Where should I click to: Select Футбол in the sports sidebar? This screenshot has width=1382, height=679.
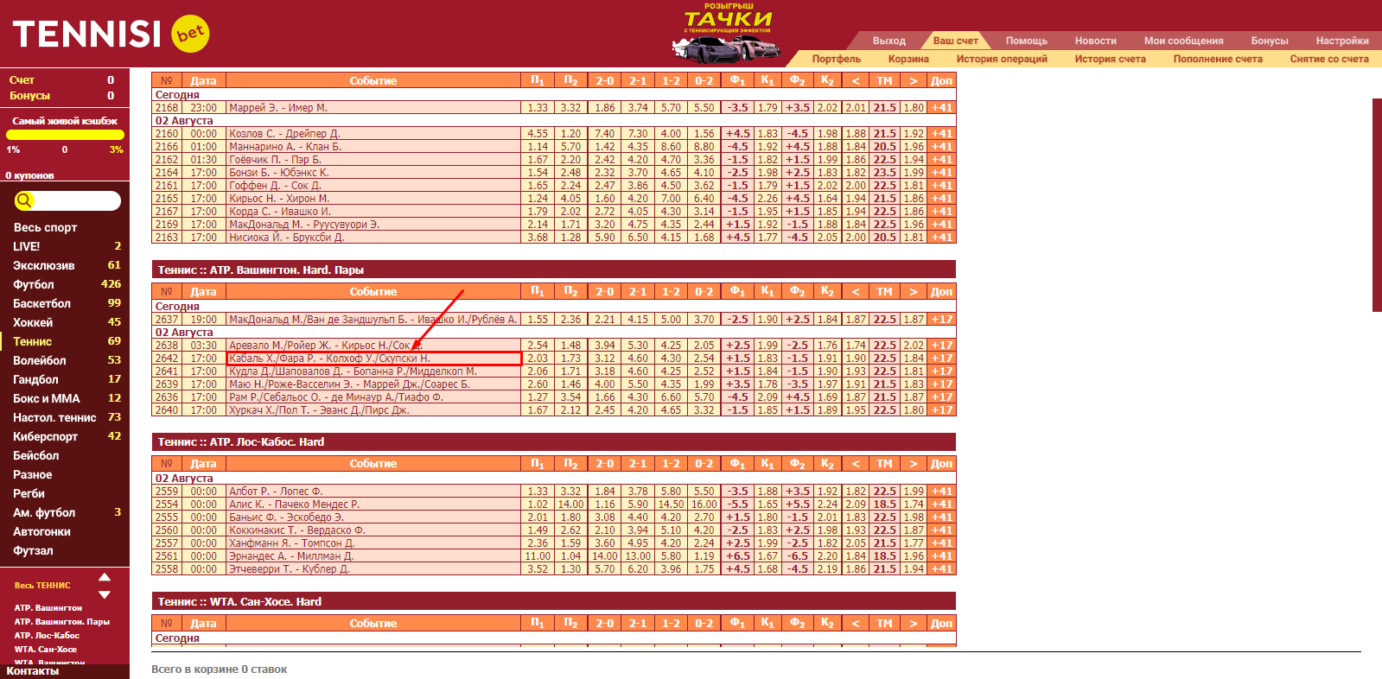click(x=34, y=284)
